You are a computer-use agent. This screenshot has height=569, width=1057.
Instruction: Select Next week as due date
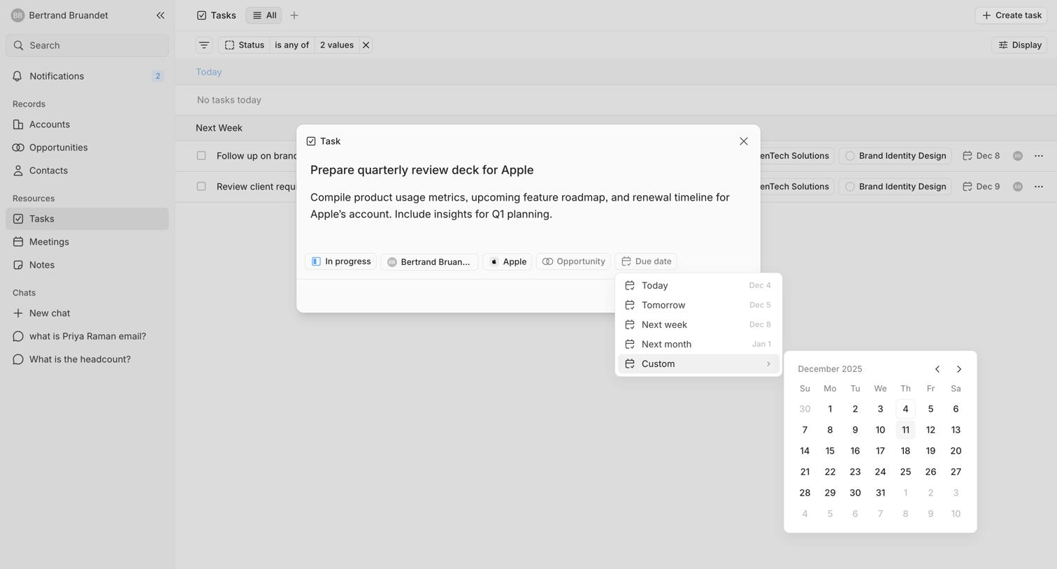tap(698, 324)
